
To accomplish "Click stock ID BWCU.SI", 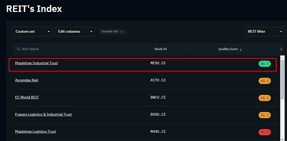I will coord(158,97).
